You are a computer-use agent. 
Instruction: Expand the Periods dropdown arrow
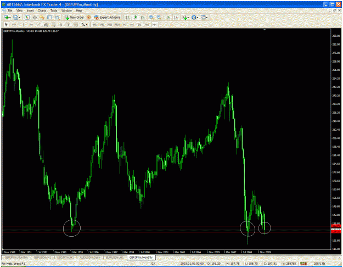coord(198,18)
